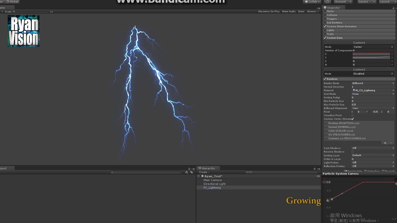Open the Custom1 Mode Vector dropdown
This screenshot has height=223, width=397.
point(372,47)
